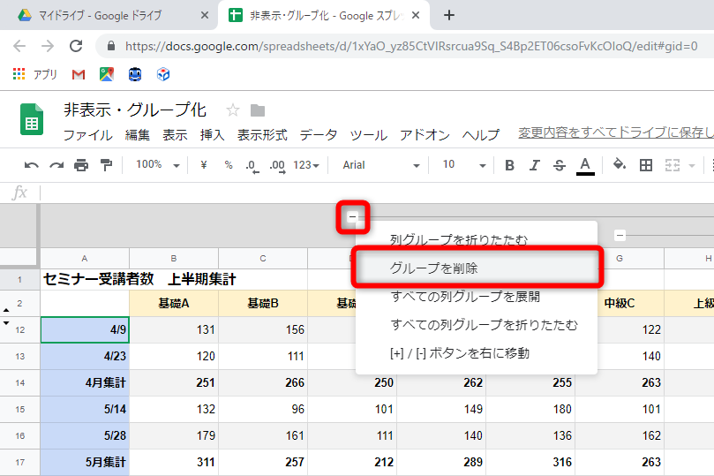Viewport: 714px width, 476px height.
Task: Open the fill color picker
Action: (x=620, y=164)
